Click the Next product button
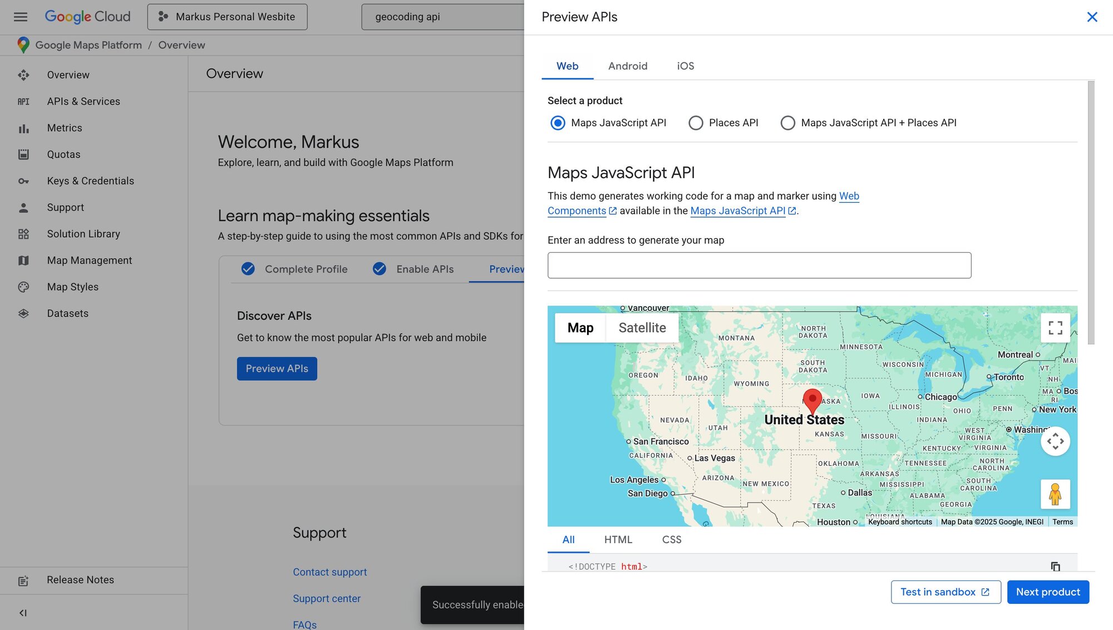Image resolution: width=1113 pixels, height=630 pixels. click(1047, 592)
